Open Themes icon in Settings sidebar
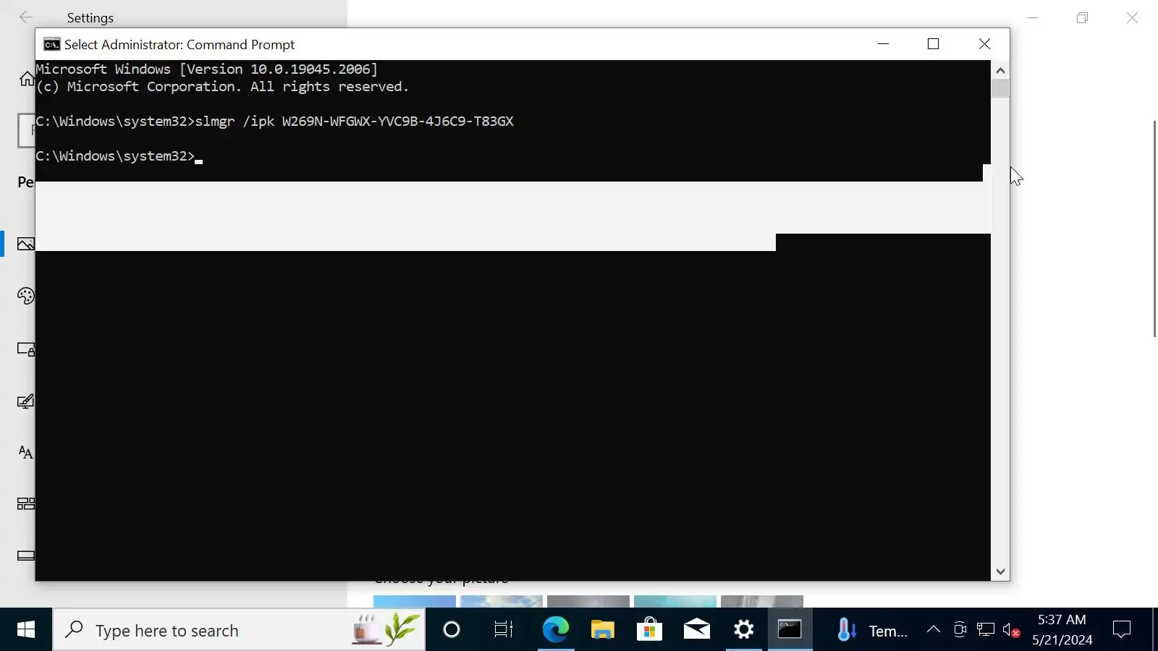Image resolution: width=1158 pixels, height=651 pixels. pyautogui.click(x=26, y=401)
